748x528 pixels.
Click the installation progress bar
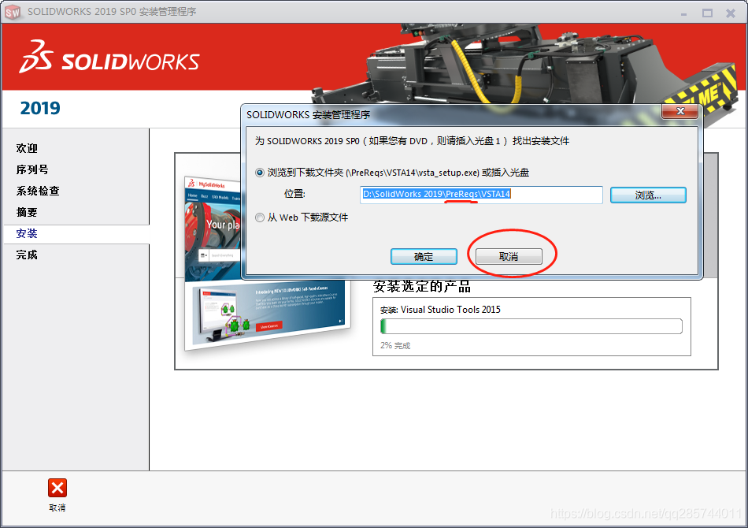pos(531,326)
